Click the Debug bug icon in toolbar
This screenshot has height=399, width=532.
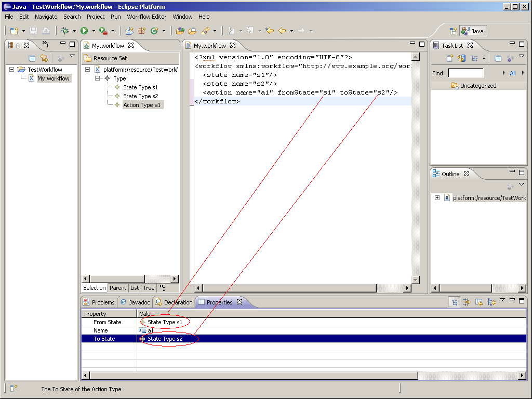[65, 31]
